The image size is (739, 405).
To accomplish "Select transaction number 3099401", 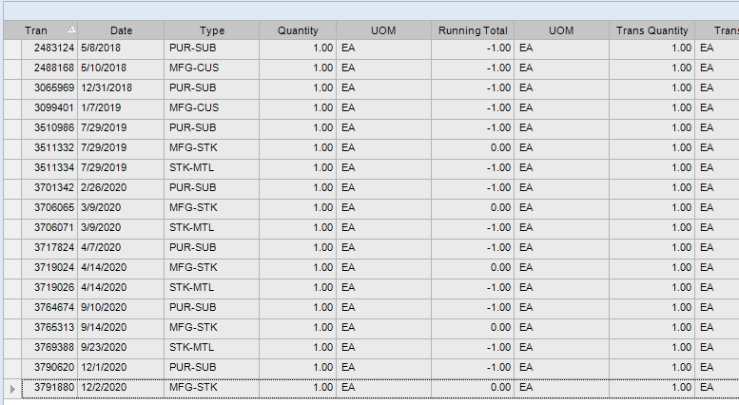I will click(x=54, y=107).
